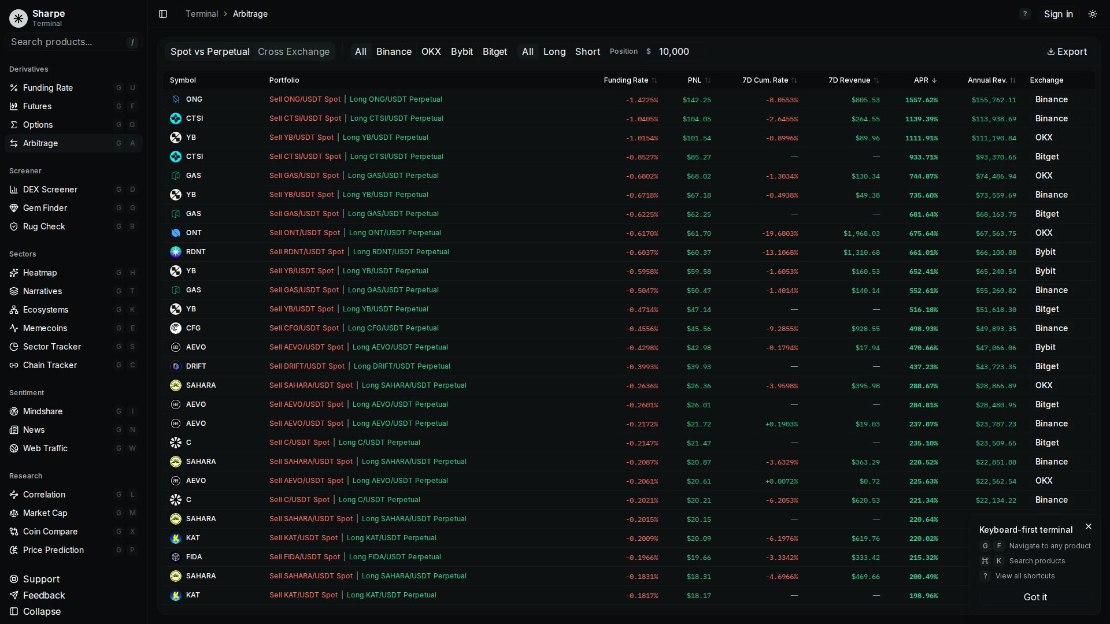The width and height of the screenshot is (1110, 624).
Task: Filter positions to Long only
Action: [x=554, y=51]
